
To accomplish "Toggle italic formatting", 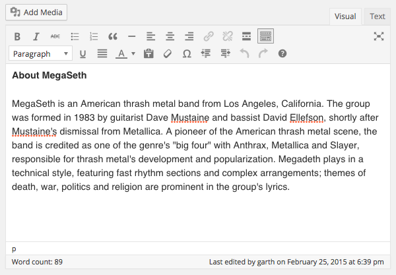I will pyautogui.click(x=36, y=36).
